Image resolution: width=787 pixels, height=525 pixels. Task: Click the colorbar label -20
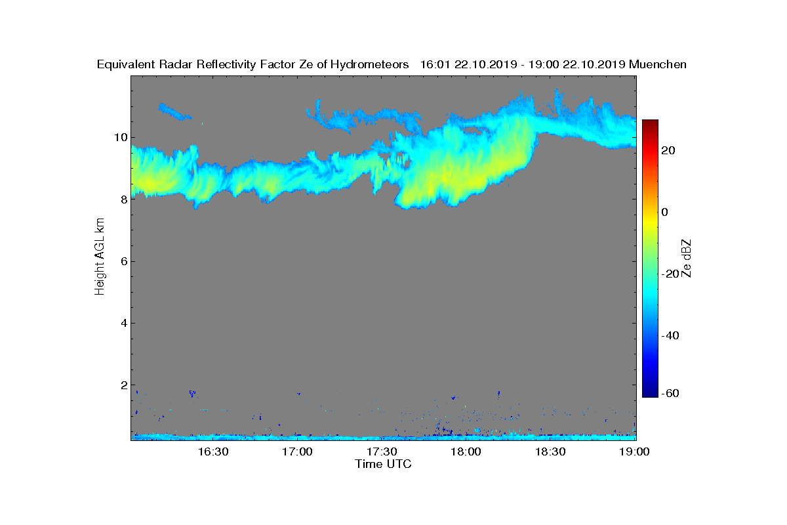(x=670, y=274)
